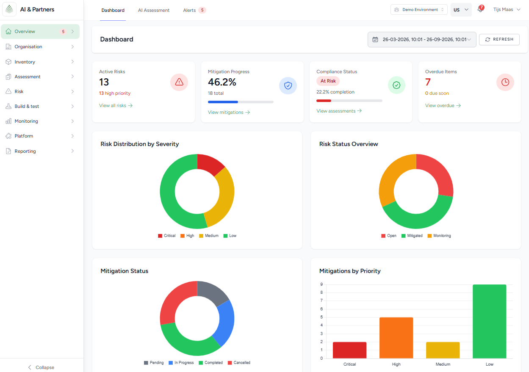Toggle Cancelled legend swatch in Mitigation Status
This screenshot has height=372, width=529.
click(x=230, y=363)
